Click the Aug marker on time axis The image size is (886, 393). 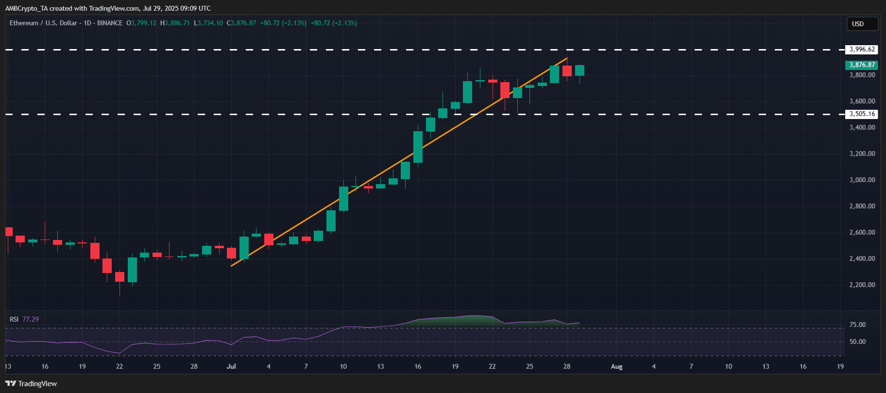(x=616, y=366)
